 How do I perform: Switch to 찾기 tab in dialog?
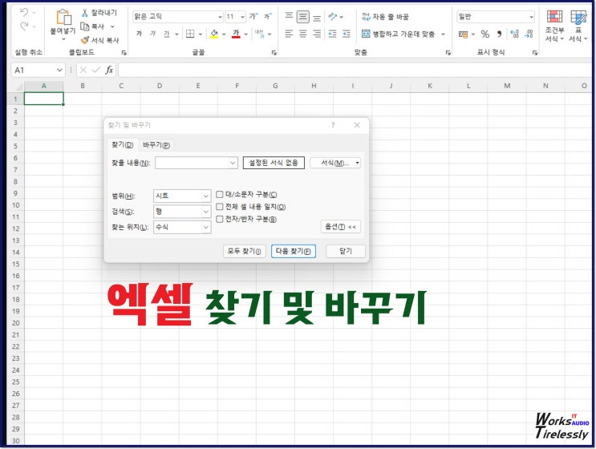123,145
